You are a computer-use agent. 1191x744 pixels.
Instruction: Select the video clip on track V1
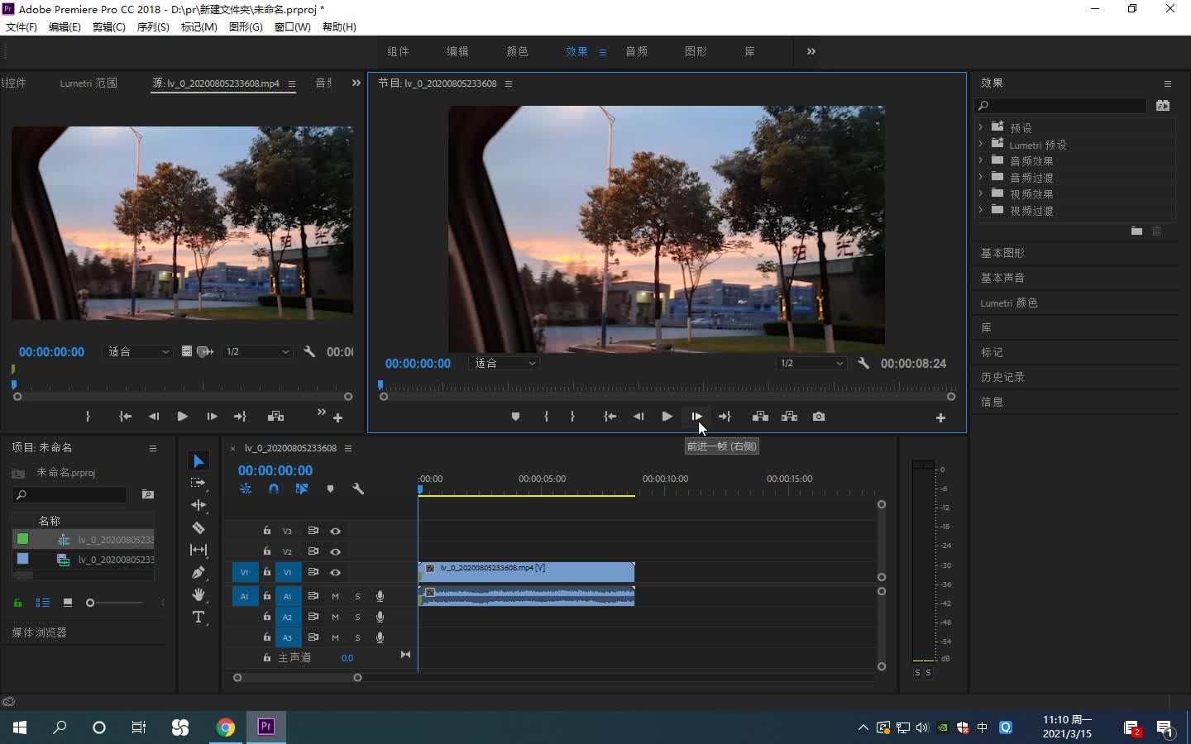point(526,572)
